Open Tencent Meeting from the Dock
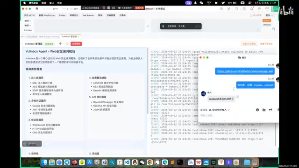This screenshot has width=299, height=168. click(x=206, y=162)
